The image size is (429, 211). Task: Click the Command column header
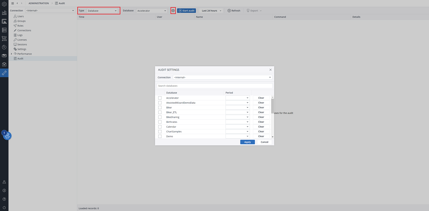coord(312,17)
